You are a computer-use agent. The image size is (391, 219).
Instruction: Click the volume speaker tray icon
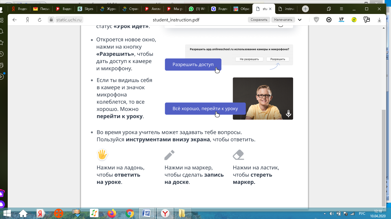pos(332,213)
